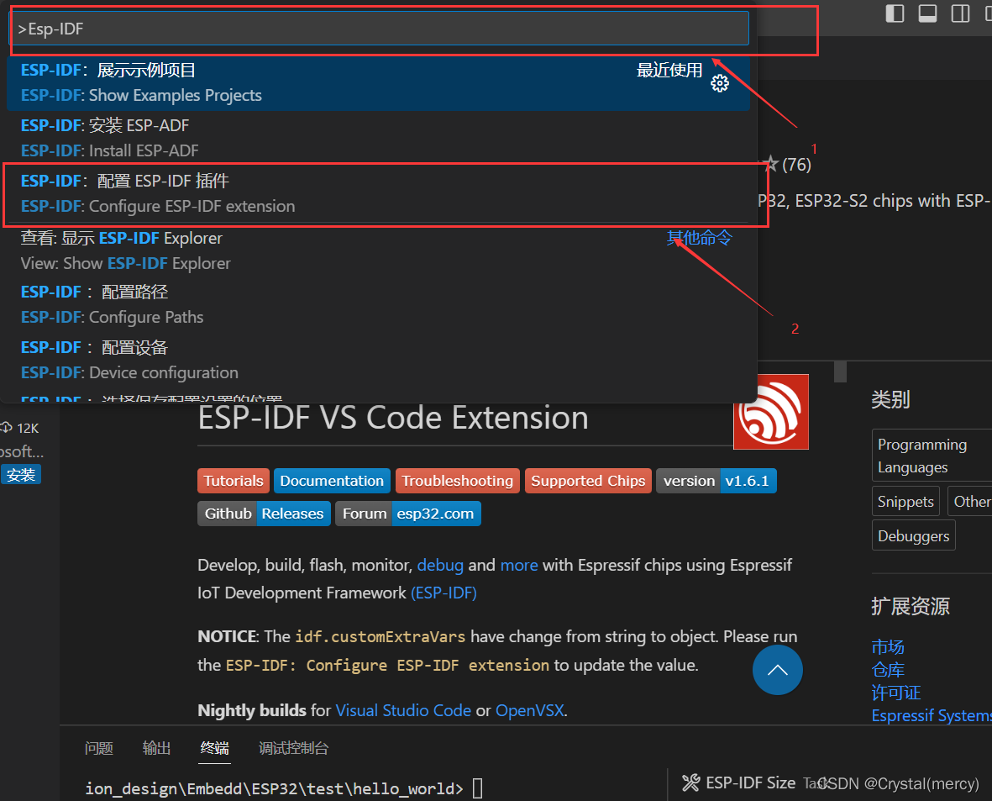
Task: Click the command palette input field
Action: (380, 29)
